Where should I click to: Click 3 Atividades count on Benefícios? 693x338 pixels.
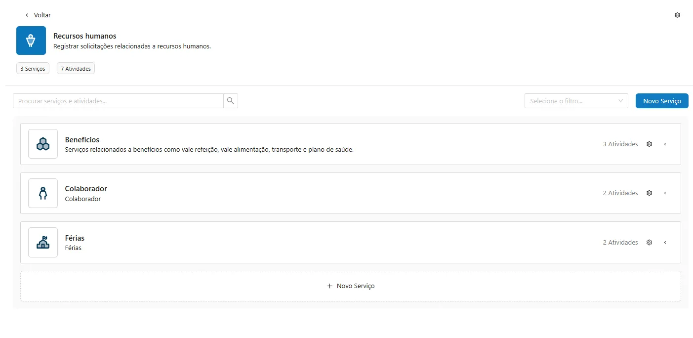click(620, 144)
